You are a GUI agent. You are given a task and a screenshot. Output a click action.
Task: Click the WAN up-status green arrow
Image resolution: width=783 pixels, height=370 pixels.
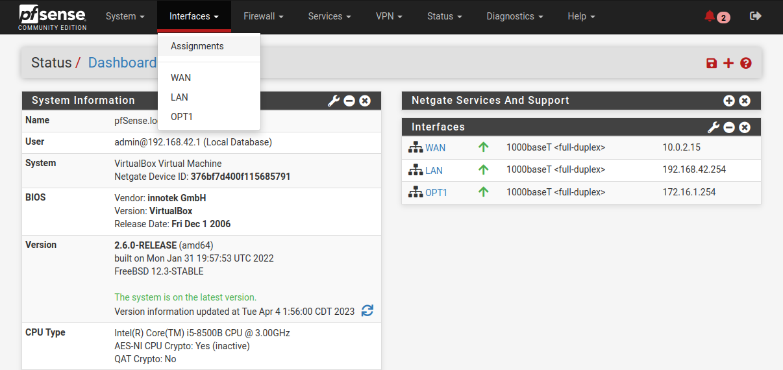pos(483,147)
